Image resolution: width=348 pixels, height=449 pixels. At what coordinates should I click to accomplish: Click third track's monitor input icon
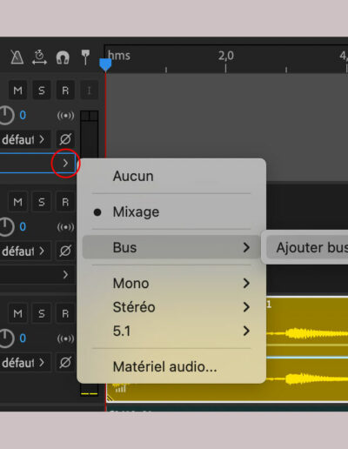pyautogui.click(x=65, y=338)
